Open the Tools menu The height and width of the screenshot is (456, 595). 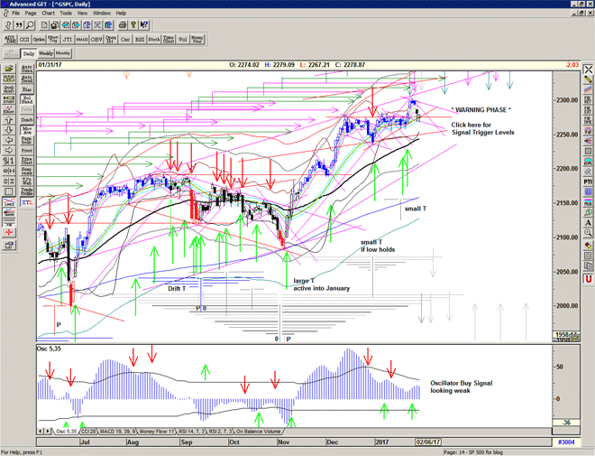click(66, 14)
